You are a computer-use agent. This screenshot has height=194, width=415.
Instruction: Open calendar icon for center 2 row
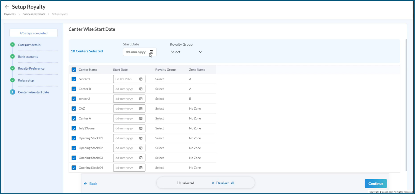(141, 99)
